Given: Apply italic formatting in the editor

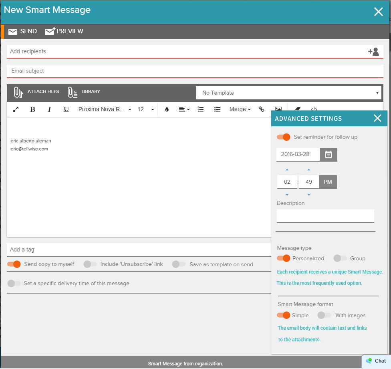Looking at the screenshot, I should click(50, 109).
